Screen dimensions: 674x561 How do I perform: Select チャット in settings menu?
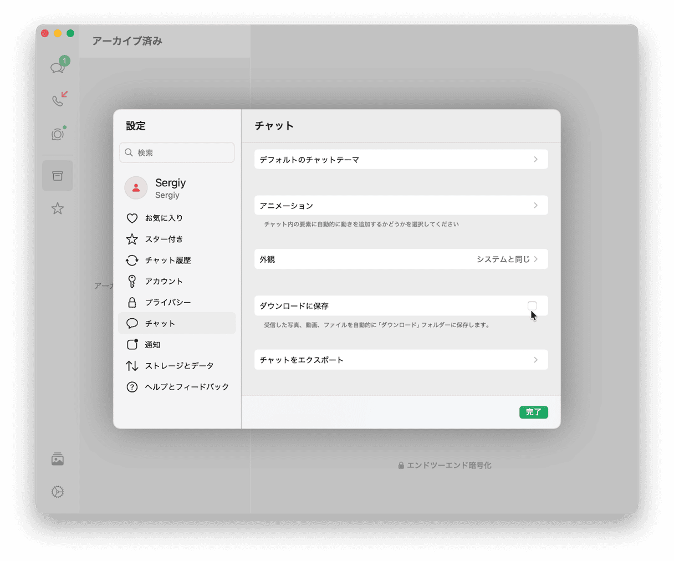(177, 323)
